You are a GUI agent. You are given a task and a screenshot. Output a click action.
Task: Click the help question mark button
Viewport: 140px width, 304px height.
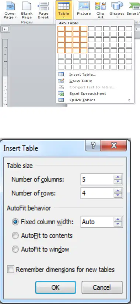(93, 146)
